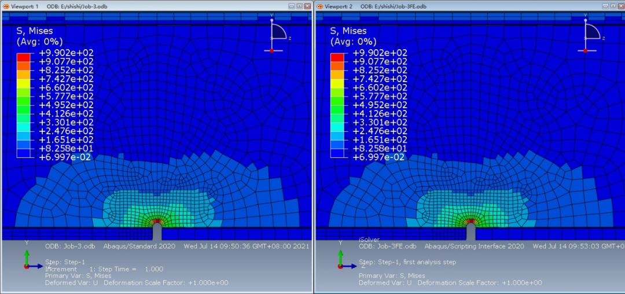
Task: Select highlighted minimum +6.997e-02 in Viewport 1
Action: [64, 157]
